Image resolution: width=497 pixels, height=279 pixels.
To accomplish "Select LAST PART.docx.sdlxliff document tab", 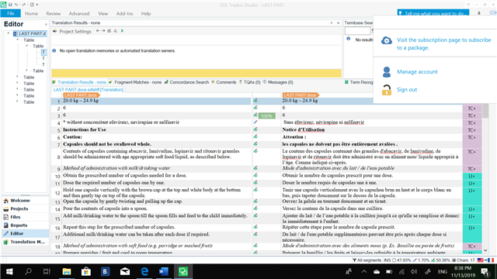I will coord(88,90).
